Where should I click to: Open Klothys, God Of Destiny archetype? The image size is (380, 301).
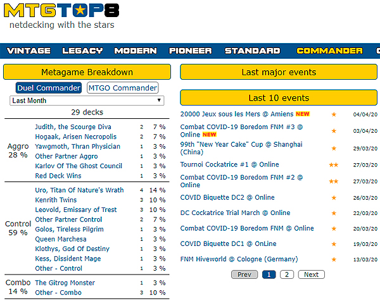tap(72, 249)
